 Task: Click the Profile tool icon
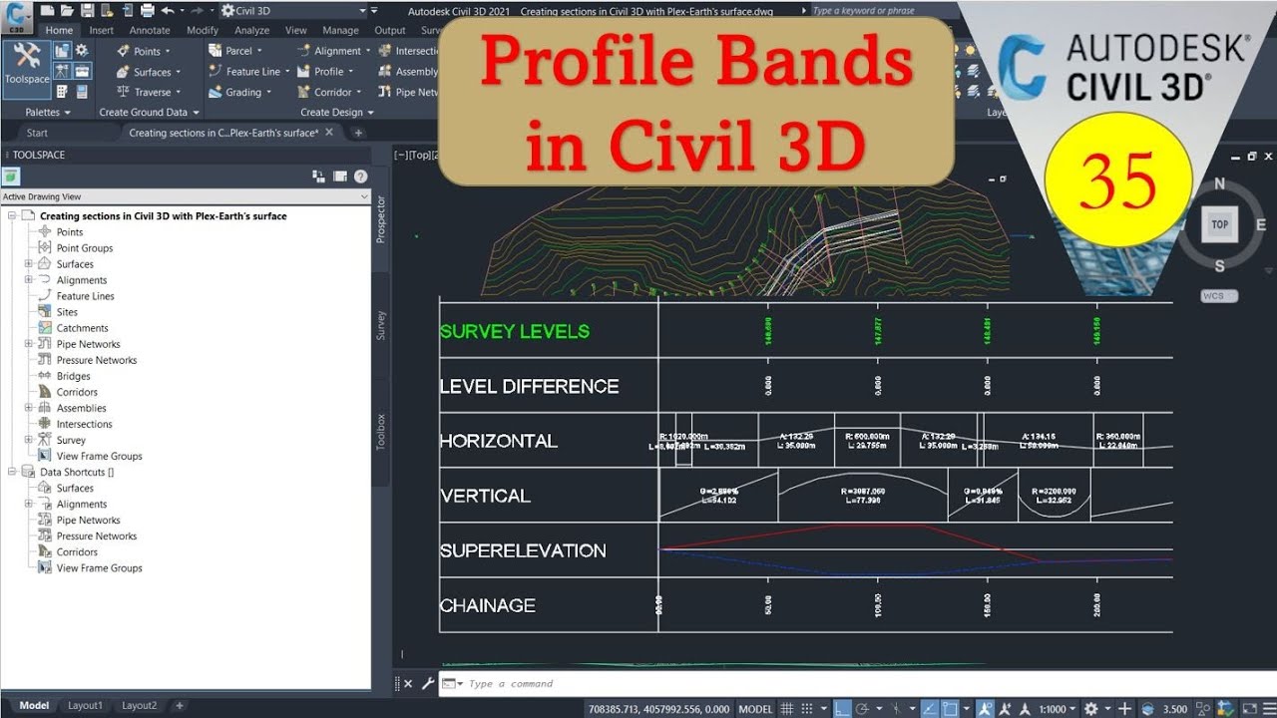[x=303, y=72]
